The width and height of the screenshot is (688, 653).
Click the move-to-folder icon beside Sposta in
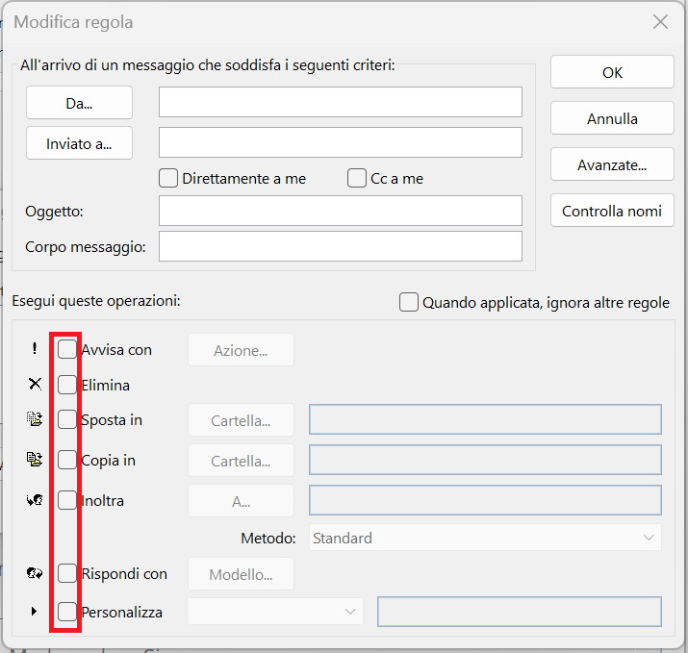click(x=35, y=419)
